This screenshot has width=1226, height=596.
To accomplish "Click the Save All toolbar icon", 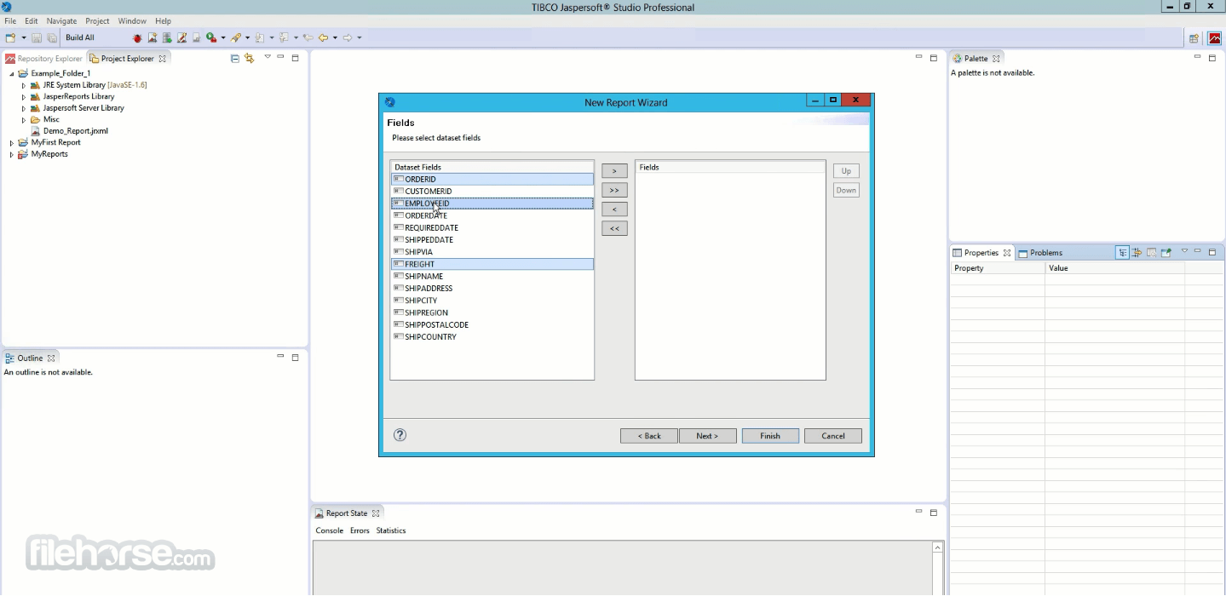I will tap(52, 37).
